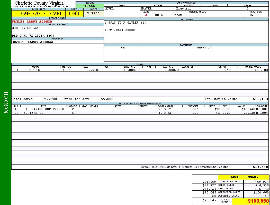270x205 pixels.
Task: Click the green BACON sidebar label
Action: (6, 102)
